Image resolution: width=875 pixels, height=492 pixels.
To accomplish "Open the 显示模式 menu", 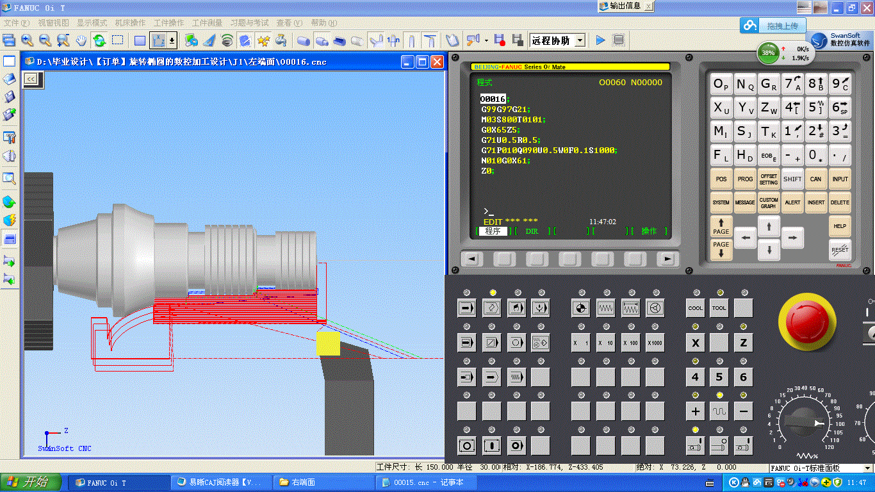I will tap(92, 22).
